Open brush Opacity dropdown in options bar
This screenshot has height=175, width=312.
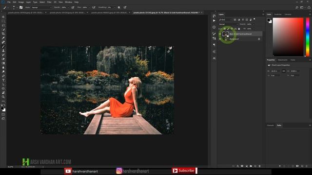tap(68, 7)
